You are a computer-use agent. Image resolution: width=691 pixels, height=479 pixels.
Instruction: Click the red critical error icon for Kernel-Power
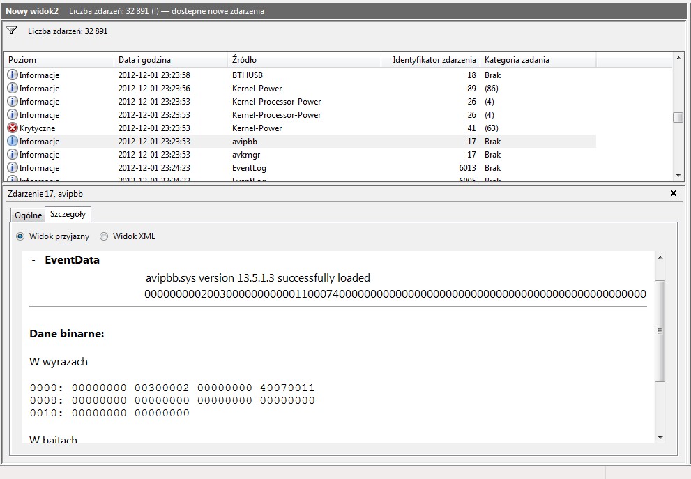click(x=13, y=128)
